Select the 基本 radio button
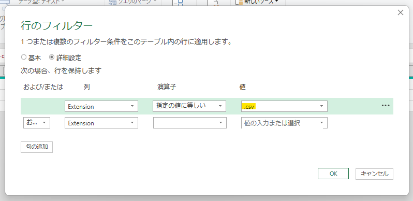Viewport: 413px width, 201px height. coord(24,58)
